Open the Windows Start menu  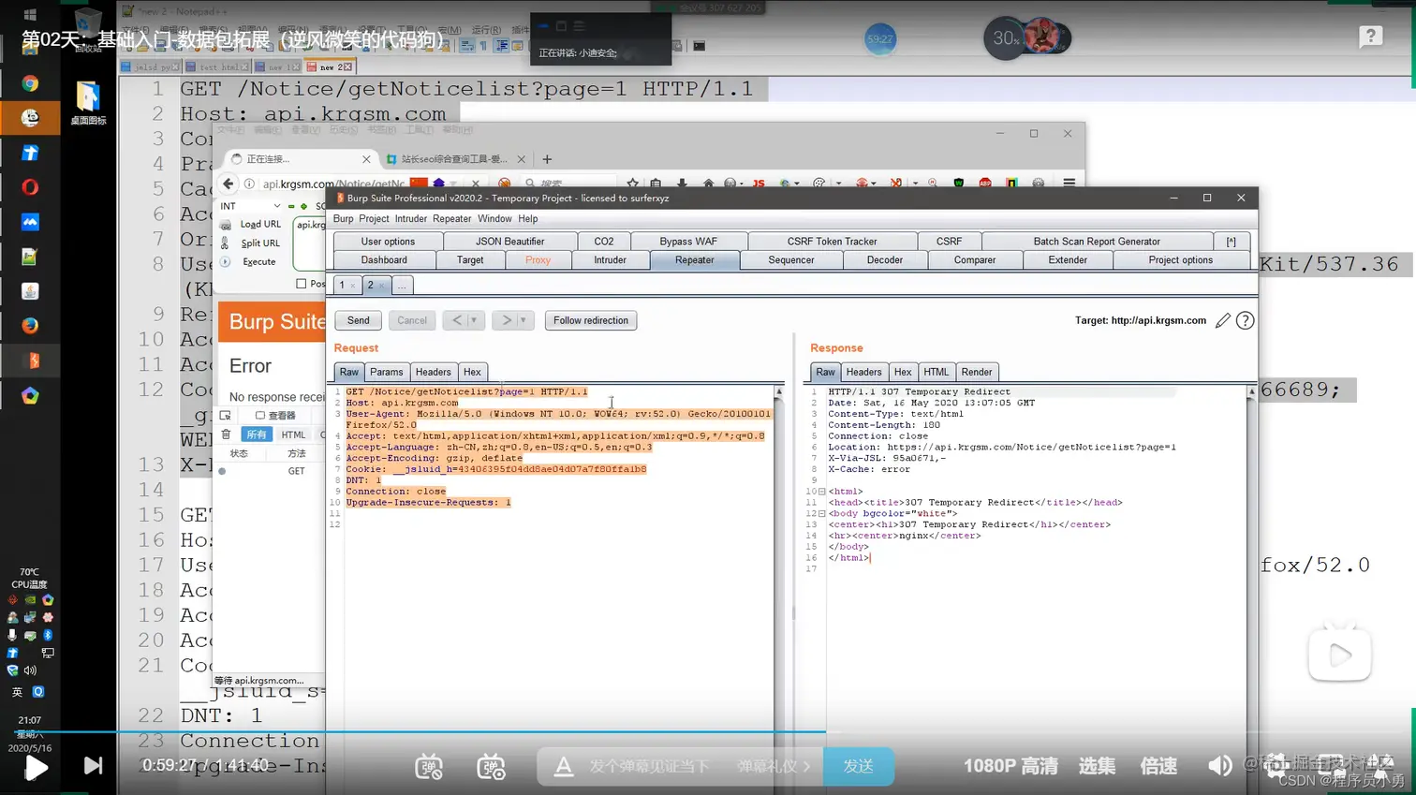29,14
